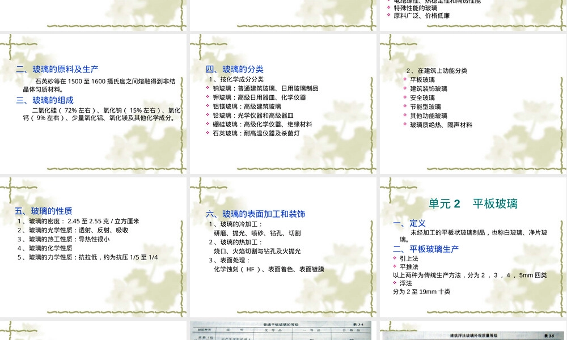Screen dimensions: 567x340
Task: Click the bullet 节能型玻璃
Action: click(425, 107)
